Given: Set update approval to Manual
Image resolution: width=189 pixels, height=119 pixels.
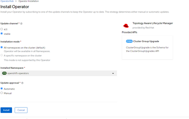Looking at the screenshot, I should click(x=2, y=93).
